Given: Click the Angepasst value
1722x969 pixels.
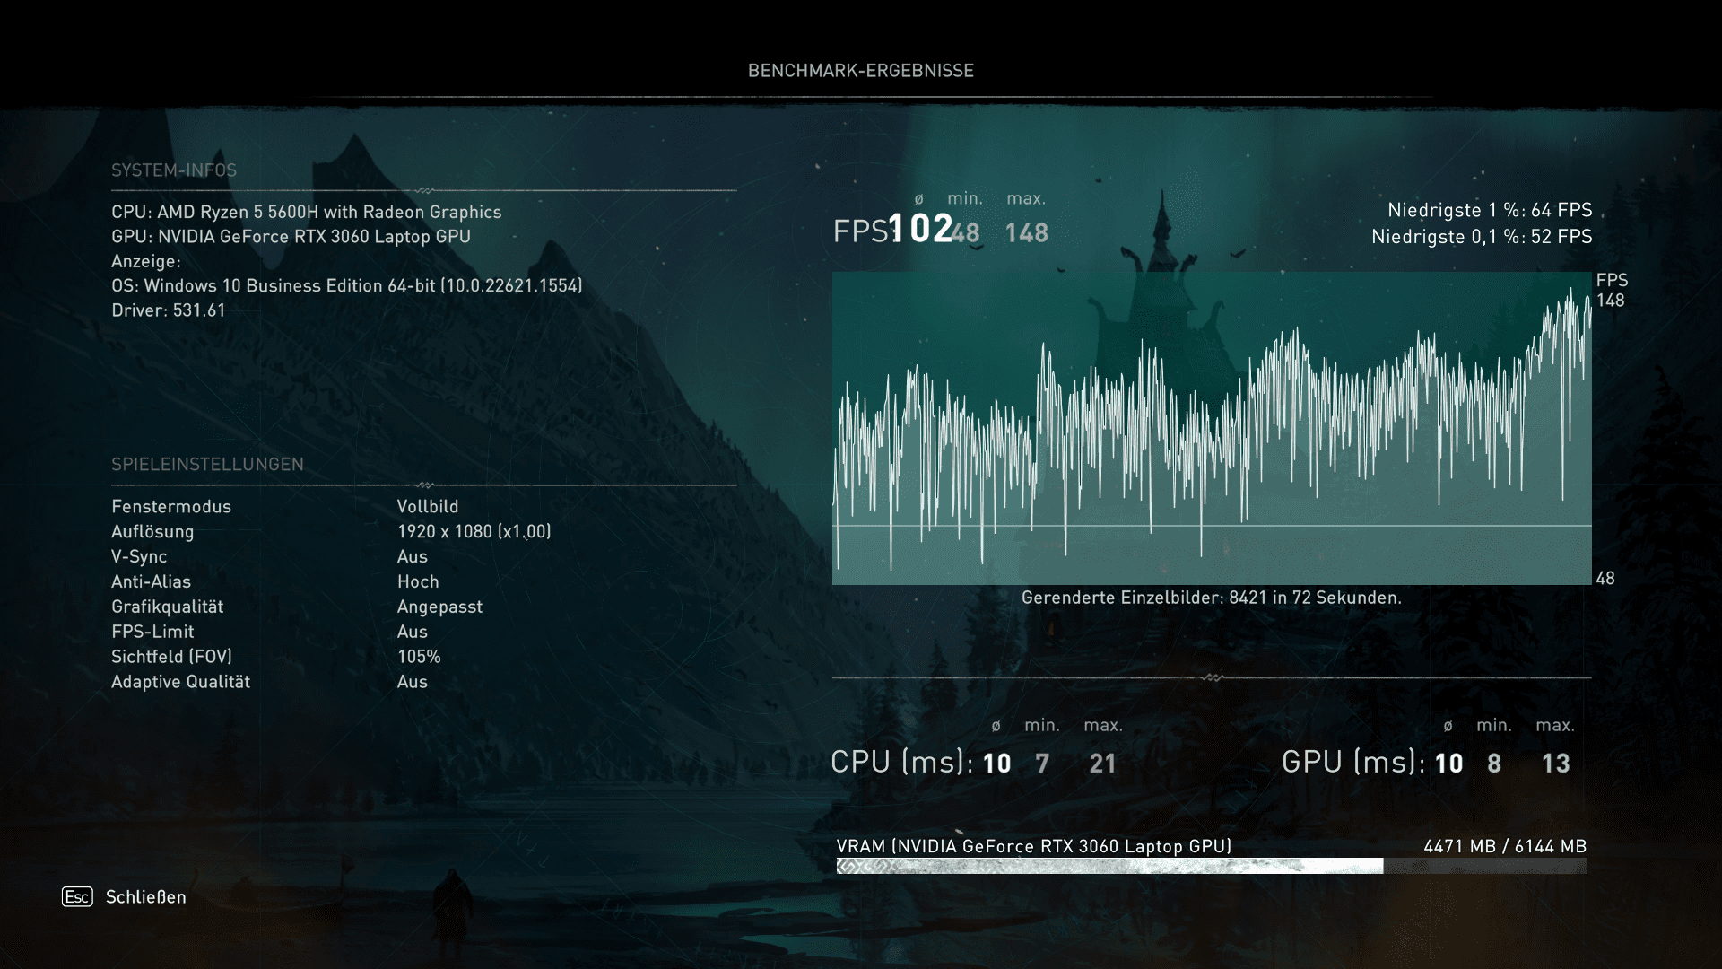Looking at the screenshot, I should [x=439, y=607].
